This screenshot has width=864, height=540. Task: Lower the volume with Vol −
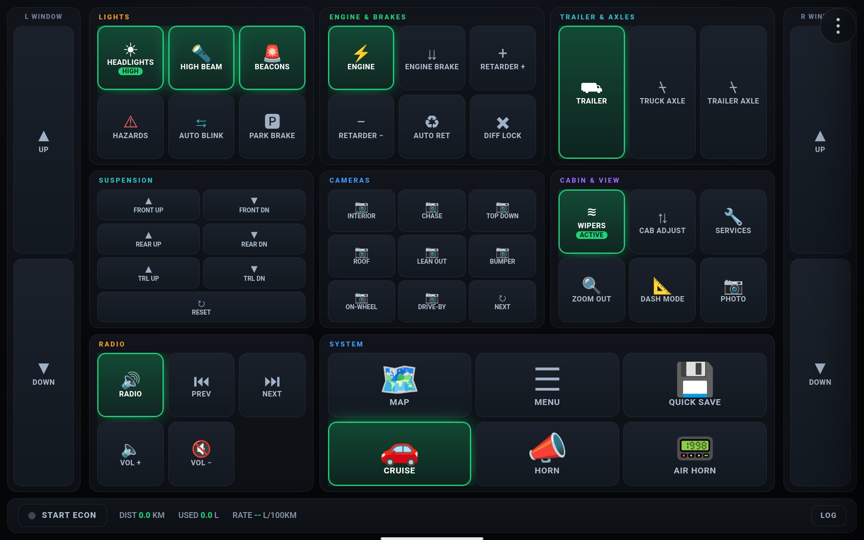pyautogui.click(x=201, y=454)
